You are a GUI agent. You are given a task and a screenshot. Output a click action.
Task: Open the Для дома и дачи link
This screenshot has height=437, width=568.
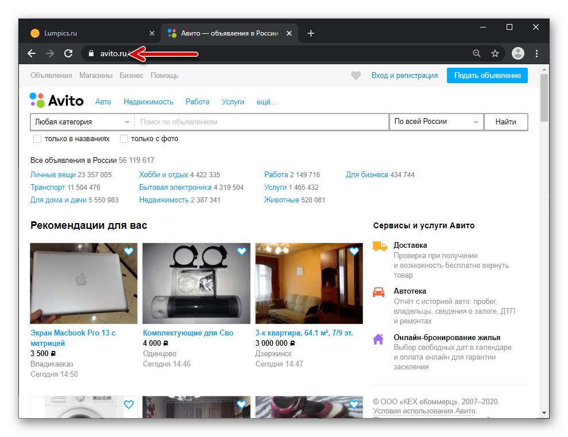point(59,200)
